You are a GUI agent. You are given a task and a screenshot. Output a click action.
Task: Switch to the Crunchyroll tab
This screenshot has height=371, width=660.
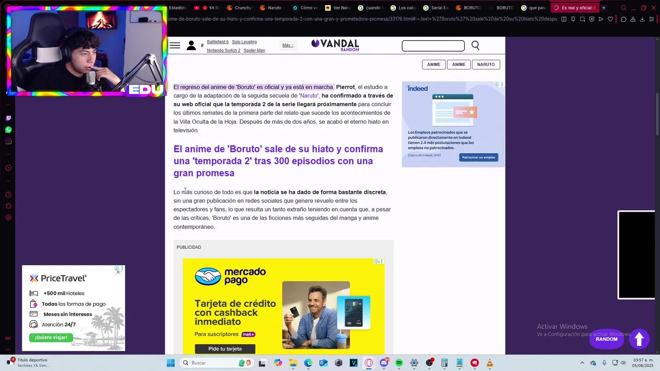pos(239,8)
